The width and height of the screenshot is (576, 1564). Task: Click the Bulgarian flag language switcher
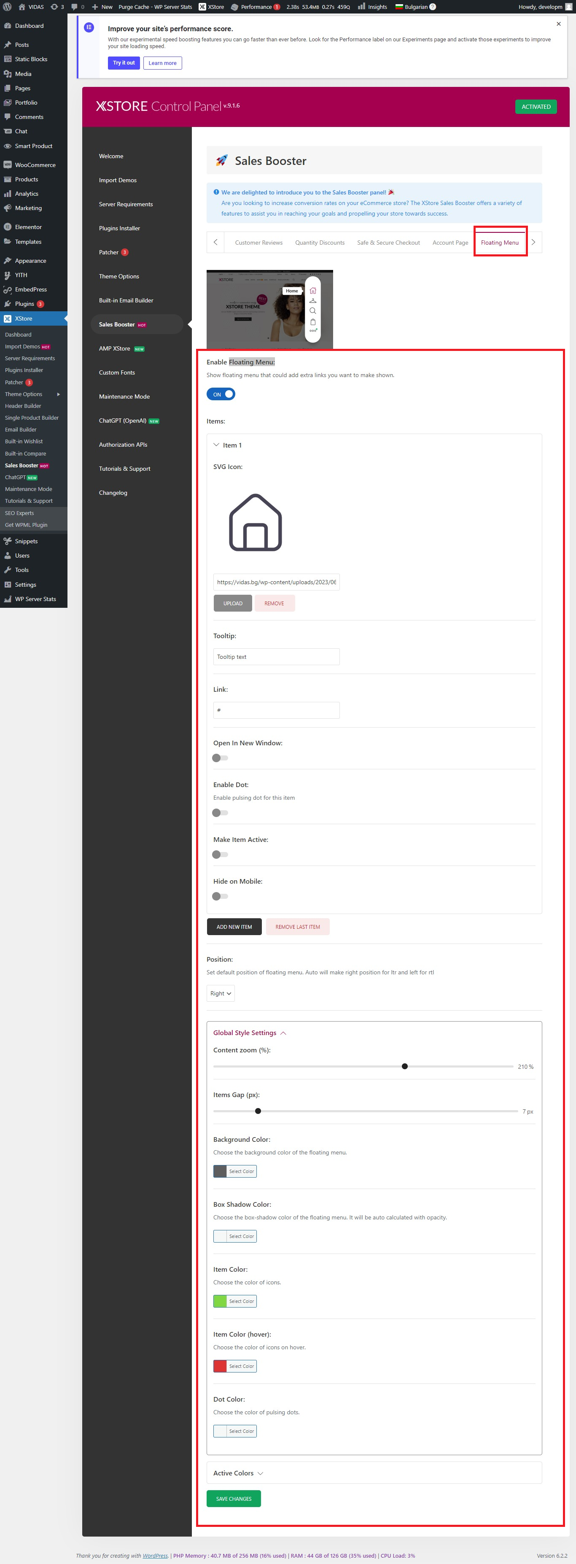pos(399,7)
